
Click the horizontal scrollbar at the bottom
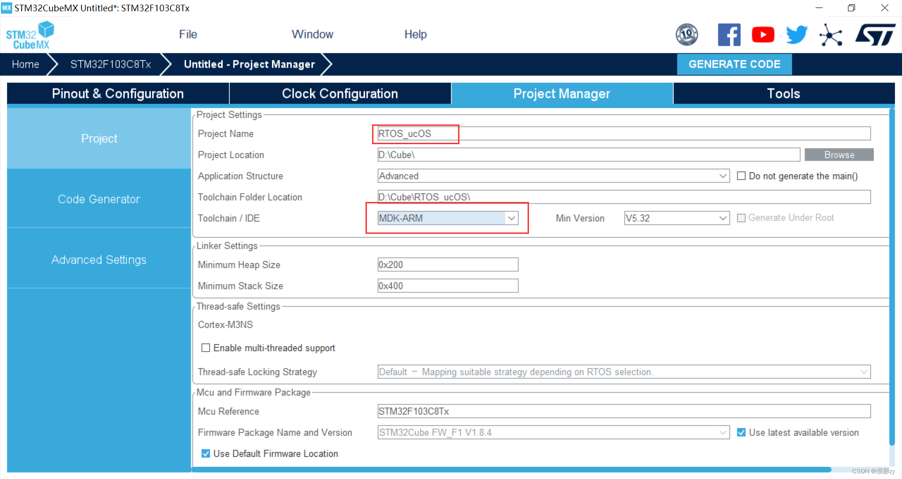512,470
